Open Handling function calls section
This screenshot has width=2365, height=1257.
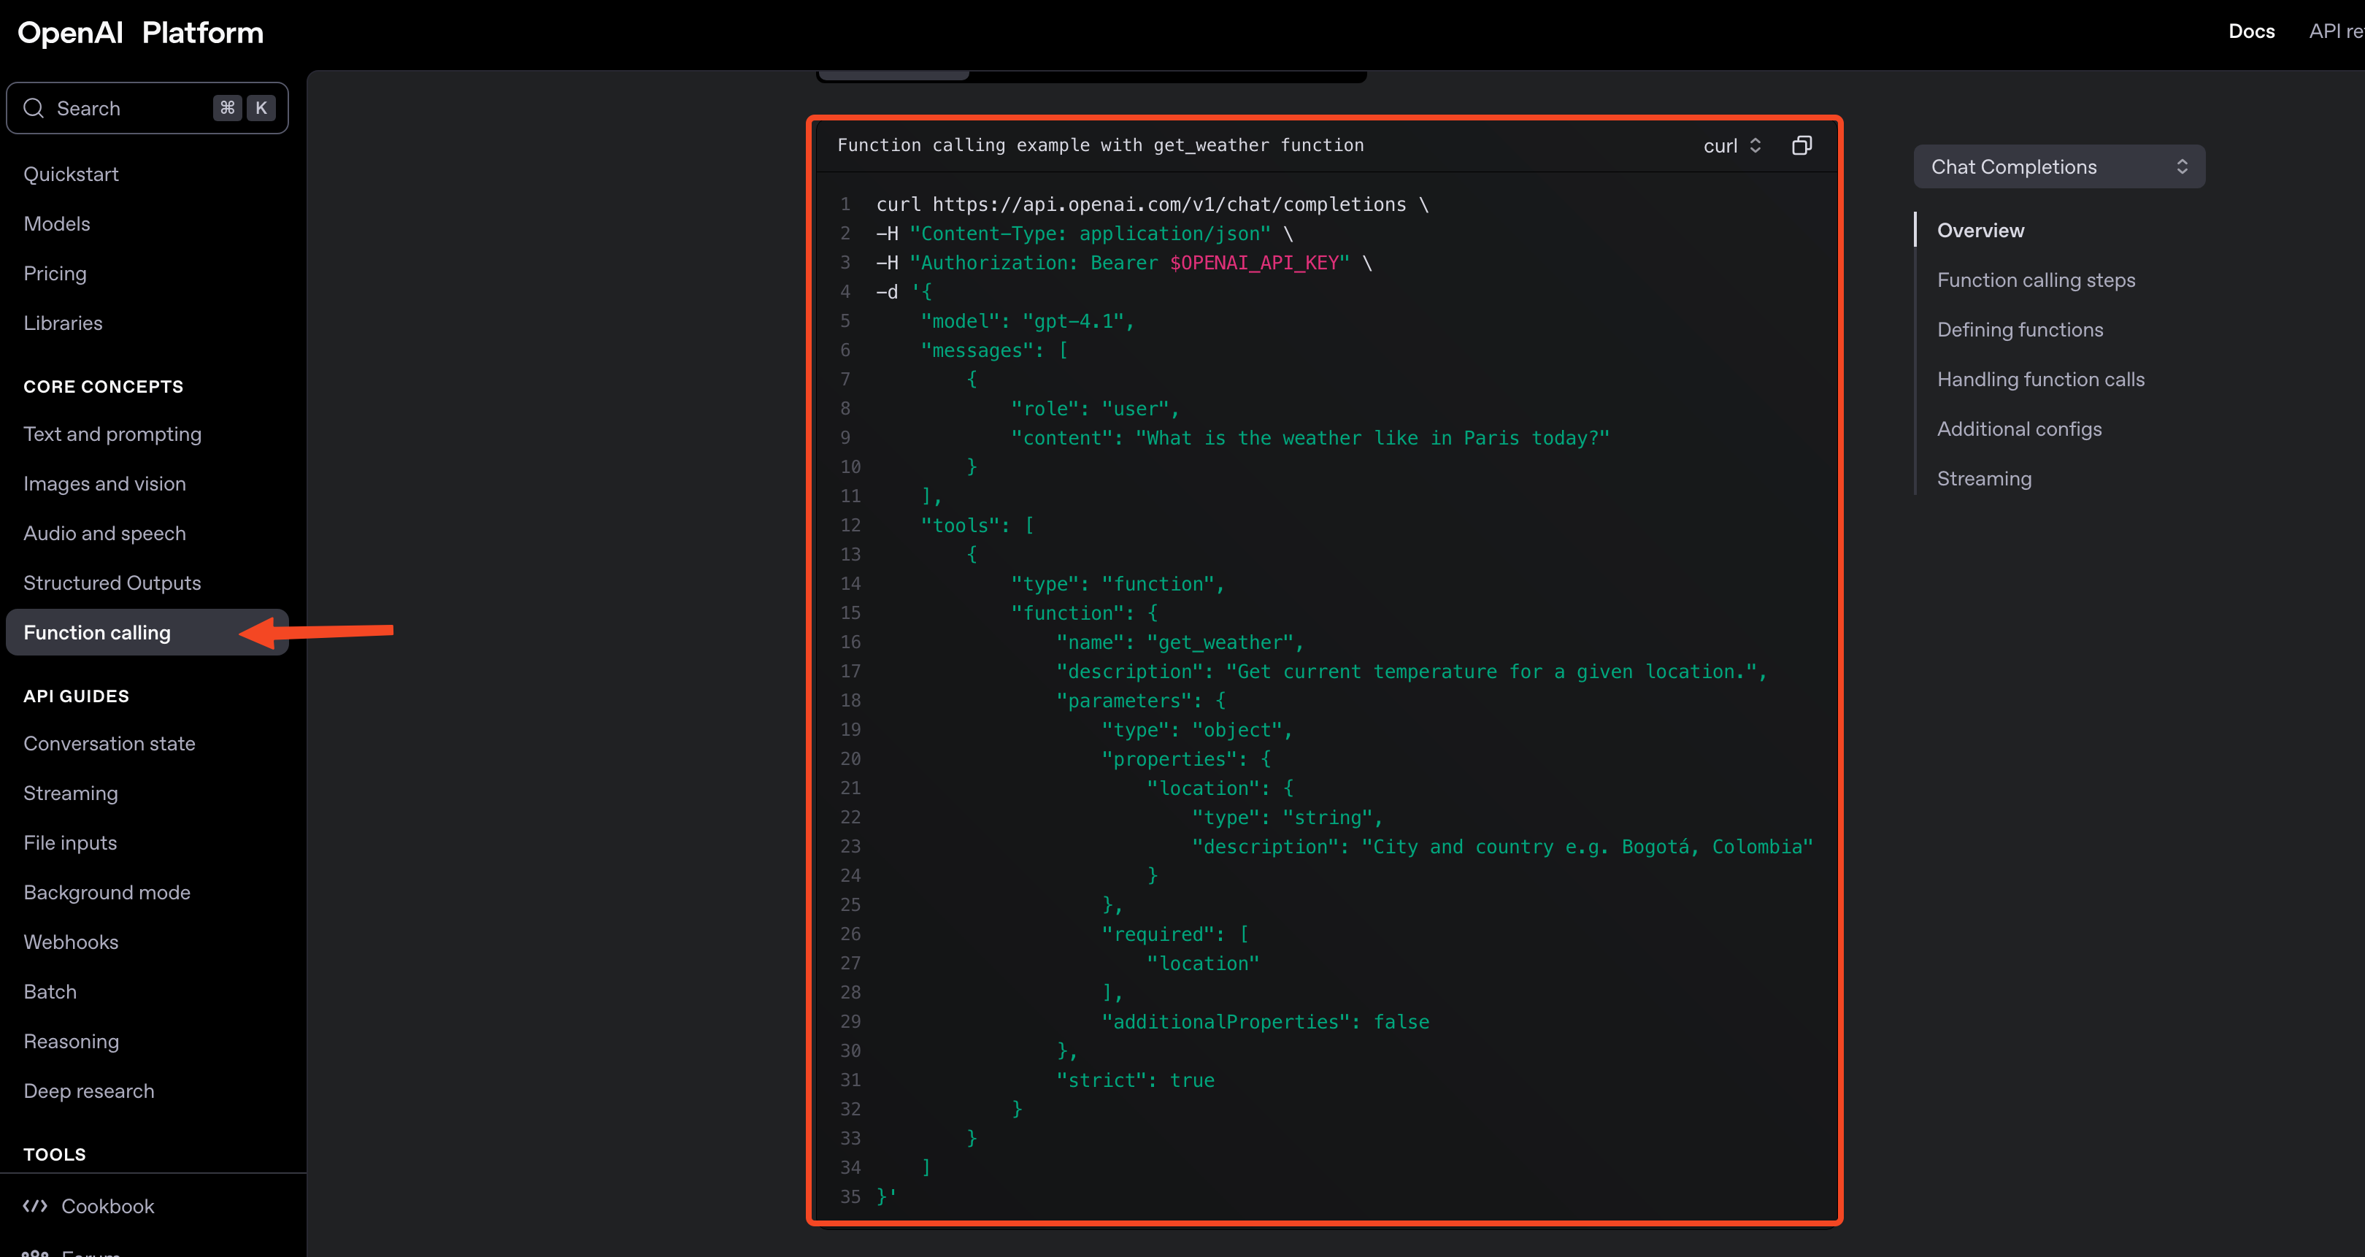point(2040,379)
